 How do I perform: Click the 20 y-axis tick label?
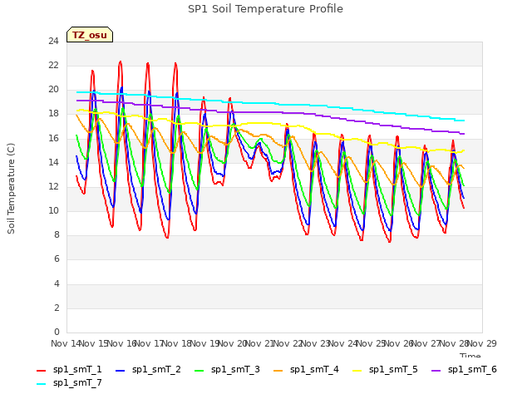tap(53, 90)
